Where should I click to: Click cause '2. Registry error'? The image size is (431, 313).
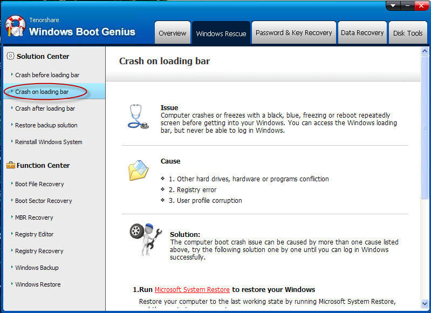pos(193,190)
